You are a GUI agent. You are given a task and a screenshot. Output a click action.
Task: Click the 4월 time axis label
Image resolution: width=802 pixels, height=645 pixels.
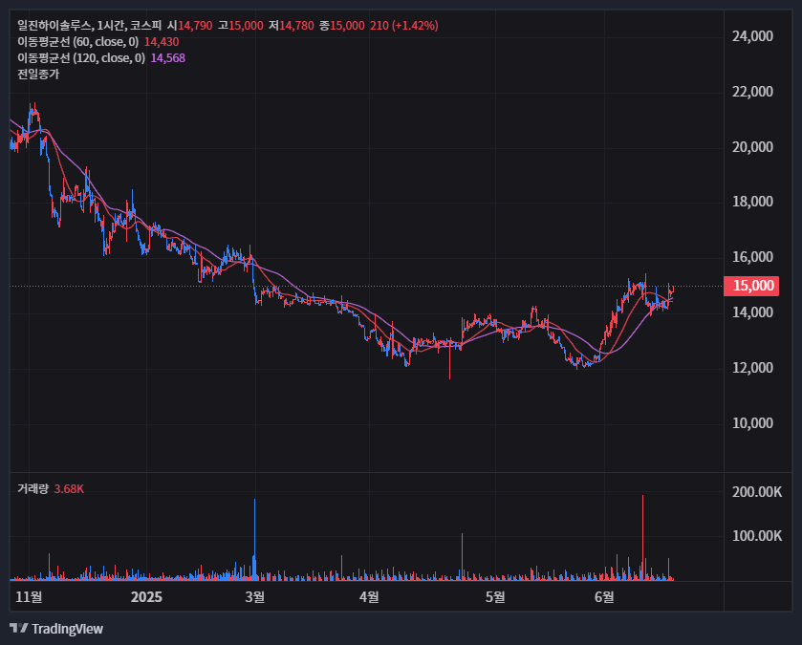(x=369, y=597)
